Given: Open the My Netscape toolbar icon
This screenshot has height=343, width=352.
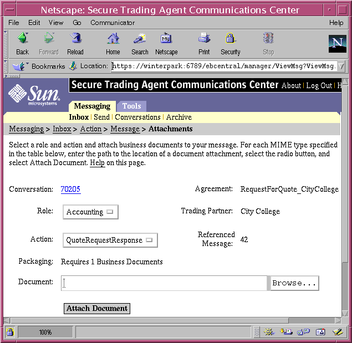Looking at the screenshot, I should 166,38.
